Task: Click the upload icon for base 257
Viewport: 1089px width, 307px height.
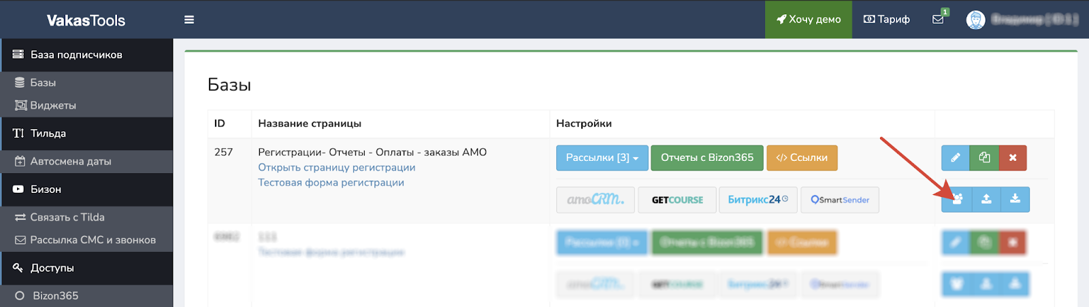Action: (986, 199)
